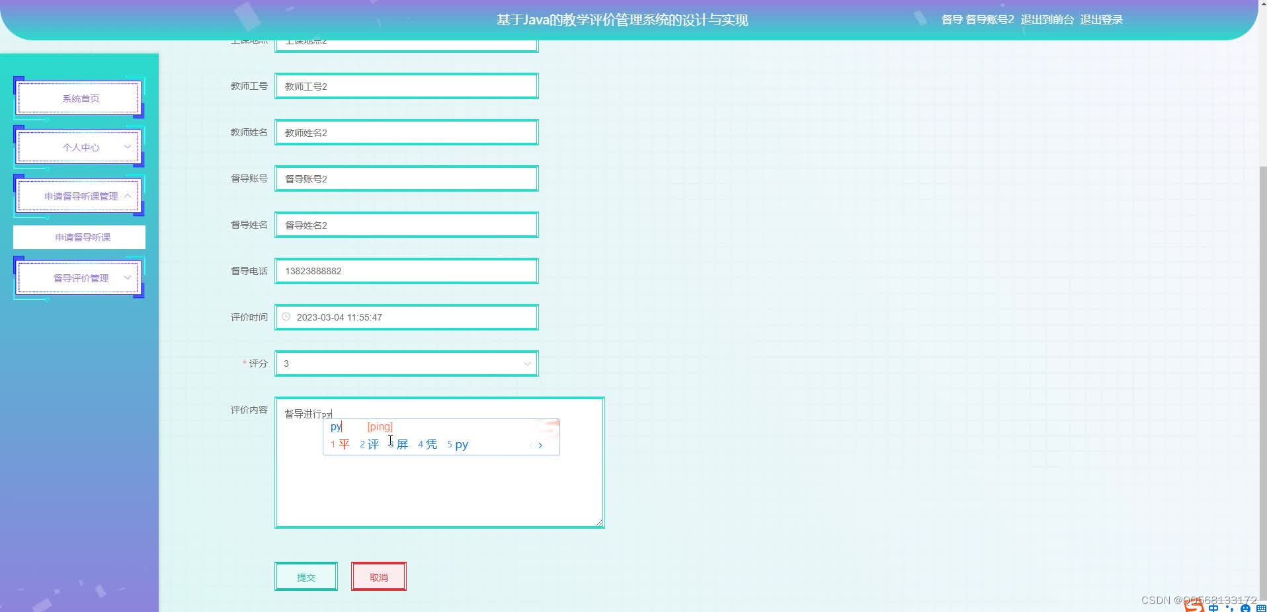Select IME candidate 2 评
The width and height of the screenshot is (1267, 612).
tap(370, 444)
